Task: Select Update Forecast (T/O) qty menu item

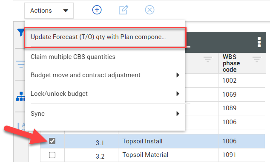Action: tap(105, 37)
